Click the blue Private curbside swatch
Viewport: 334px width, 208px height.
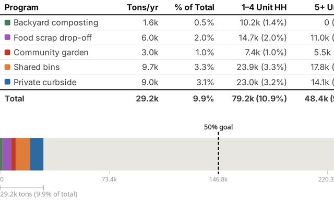pos(7,82)
